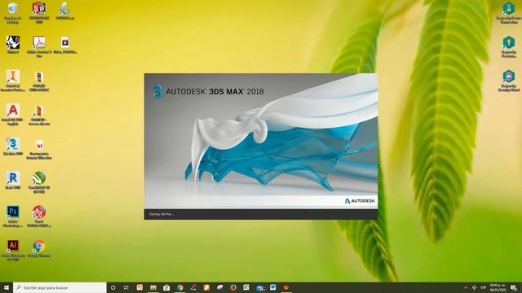The image size is (522, 293).
Task: Open the Autodesk Inventor desktop shortcut
Action: [x=13, y=81]
